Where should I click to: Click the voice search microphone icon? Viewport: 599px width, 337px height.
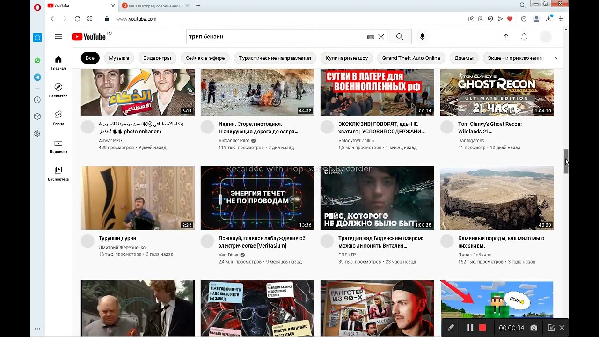pos(422,37)
